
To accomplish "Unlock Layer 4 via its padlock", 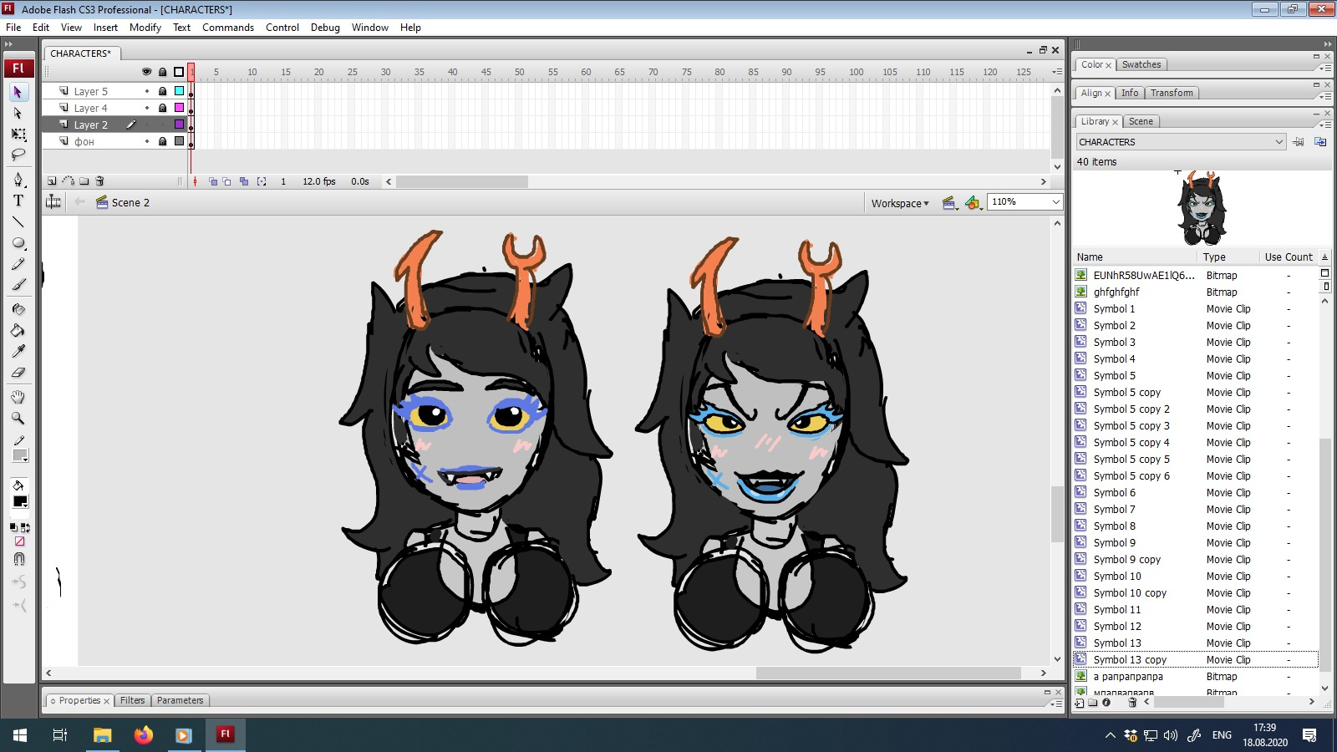I will point(163,108).
